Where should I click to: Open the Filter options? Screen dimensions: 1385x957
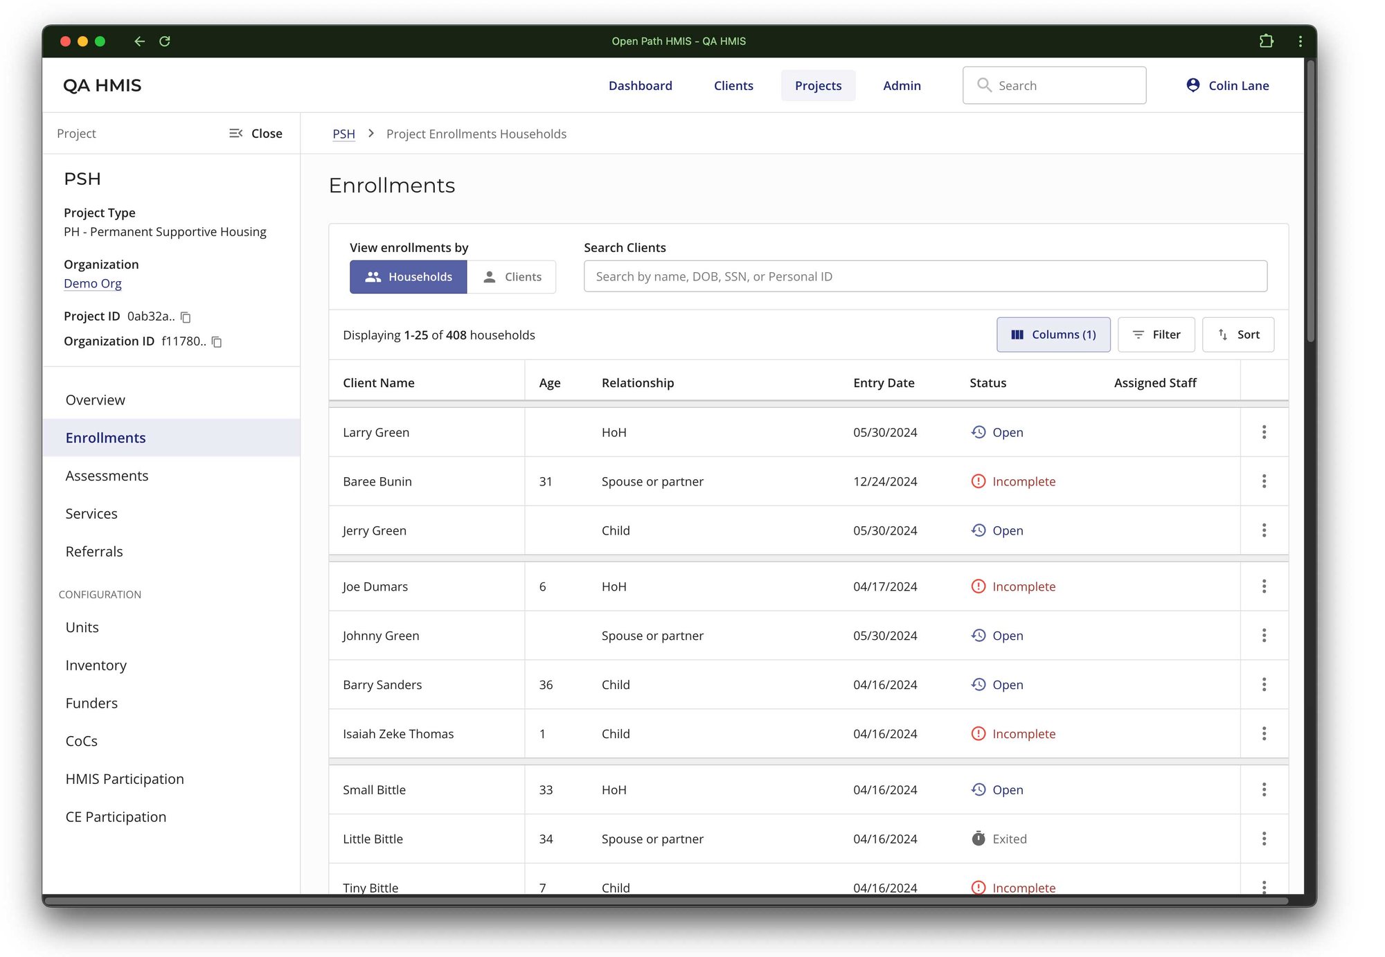(1156, 334)
